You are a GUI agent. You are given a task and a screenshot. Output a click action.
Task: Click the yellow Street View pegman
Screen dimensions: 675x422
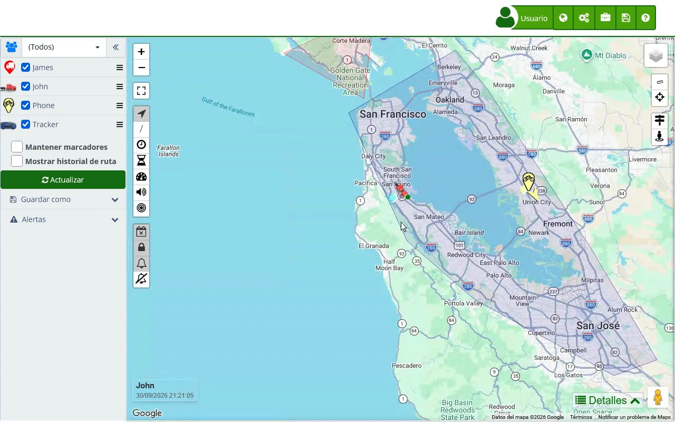tap(658, 397)
